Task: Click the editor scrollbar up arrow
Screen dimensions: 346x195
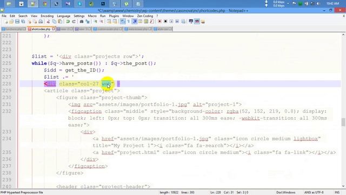Action: point(343,35)
